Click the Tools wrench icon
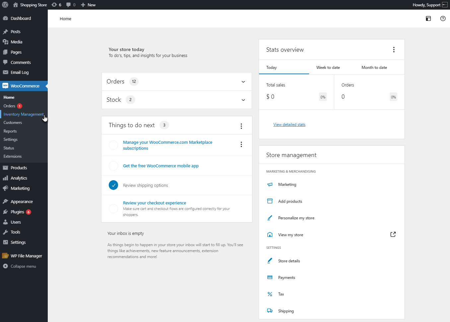 tap(5, 232)
